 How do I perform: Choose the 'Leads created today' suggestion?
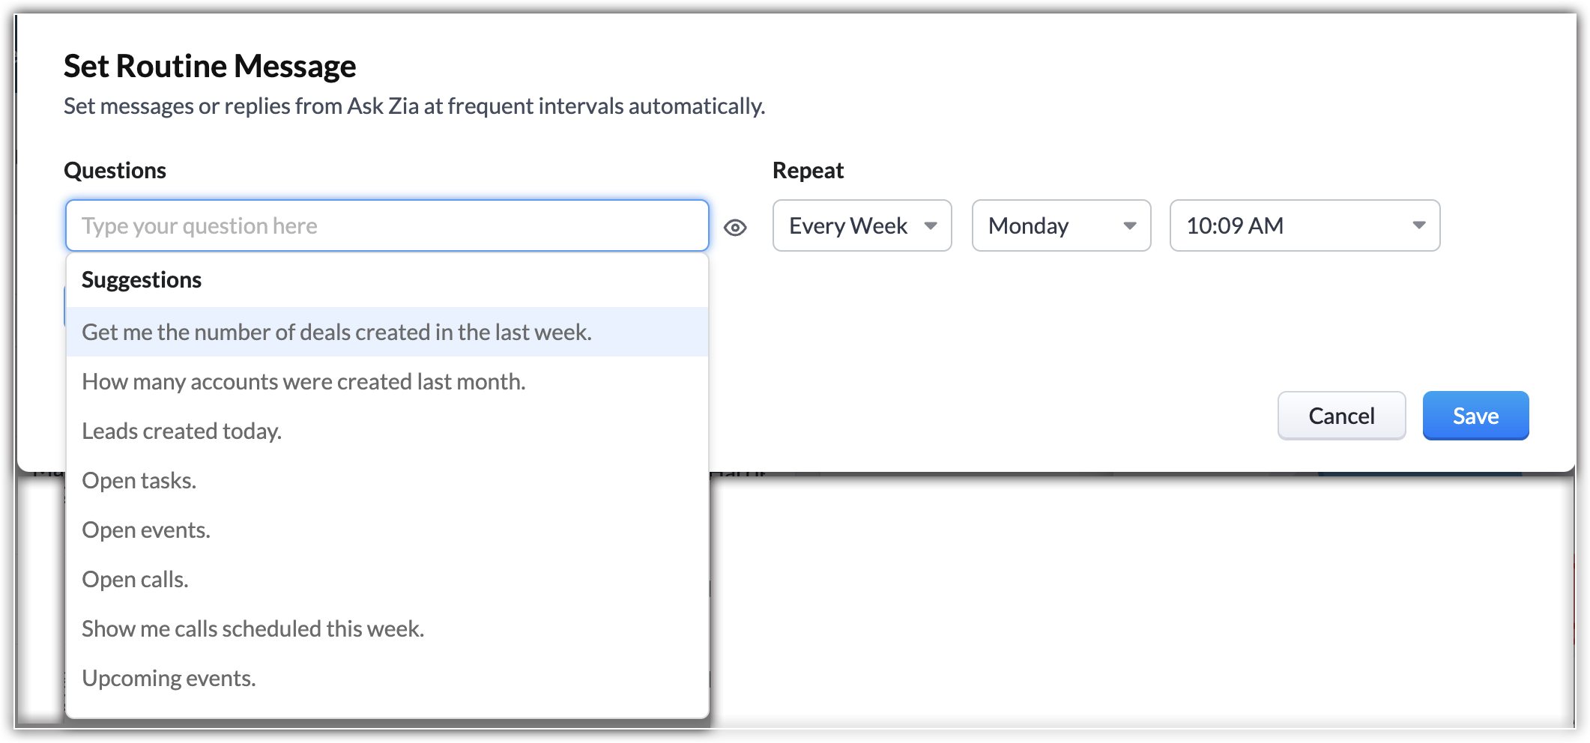coord(181,431)
